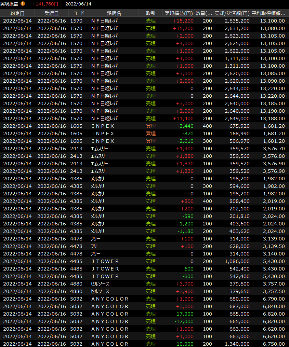Select the メルカリ row showing -590
289x347 pixels.
click(x=144, y=216)
